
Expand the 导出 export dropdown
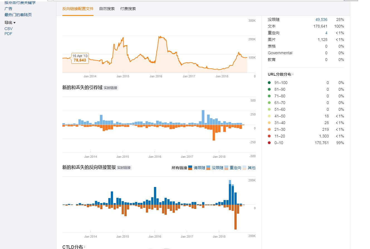[x=10, y=23]
